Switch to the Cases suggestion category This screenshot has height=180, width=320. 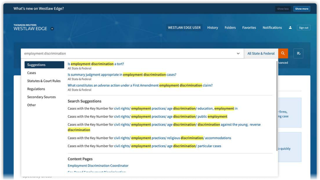[32, 73]
